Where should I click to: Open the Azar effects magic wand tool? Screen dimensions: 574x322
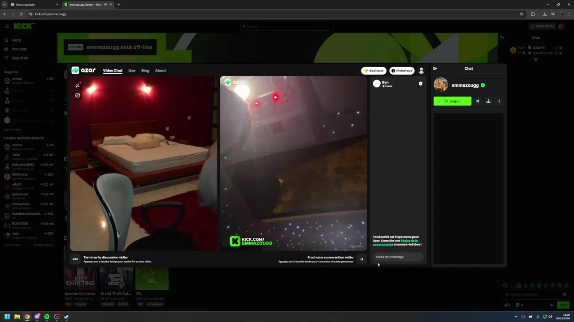78,85
